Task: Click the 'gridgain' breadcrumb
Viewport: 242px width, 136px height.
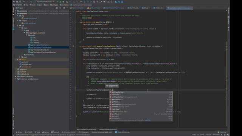Action: pyautogui.click(x=54, y=5)
